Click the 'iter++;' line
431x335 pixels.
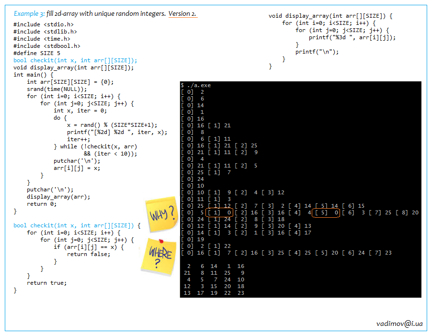(x=79, y=139)
